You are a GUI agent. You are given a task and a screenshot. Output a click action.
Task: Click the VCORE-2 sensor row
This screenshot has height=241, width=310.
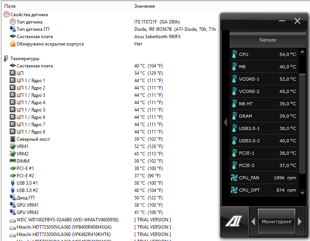point(264,91)
